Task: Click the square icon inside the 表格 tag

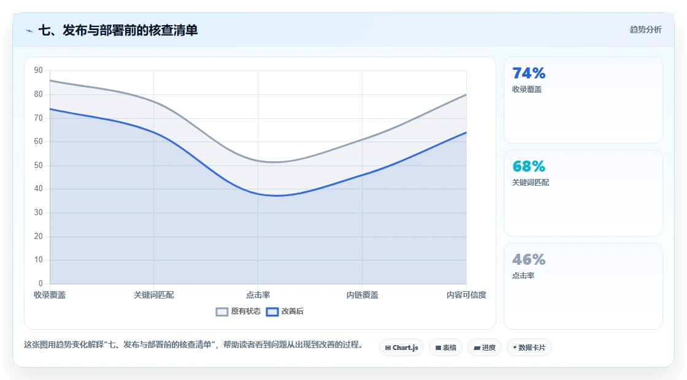Action: click(x=438, y=348)
